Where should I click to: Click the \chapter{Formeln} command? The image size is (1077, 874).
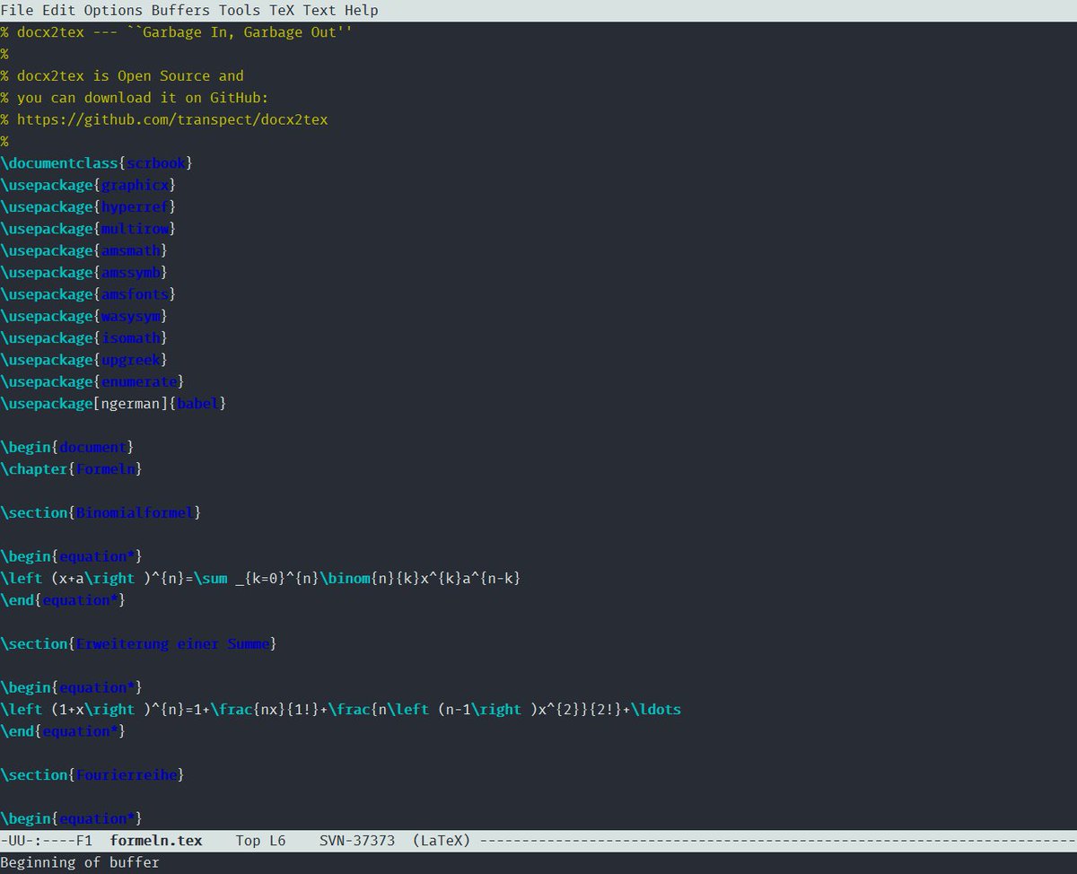pos(70,468)
